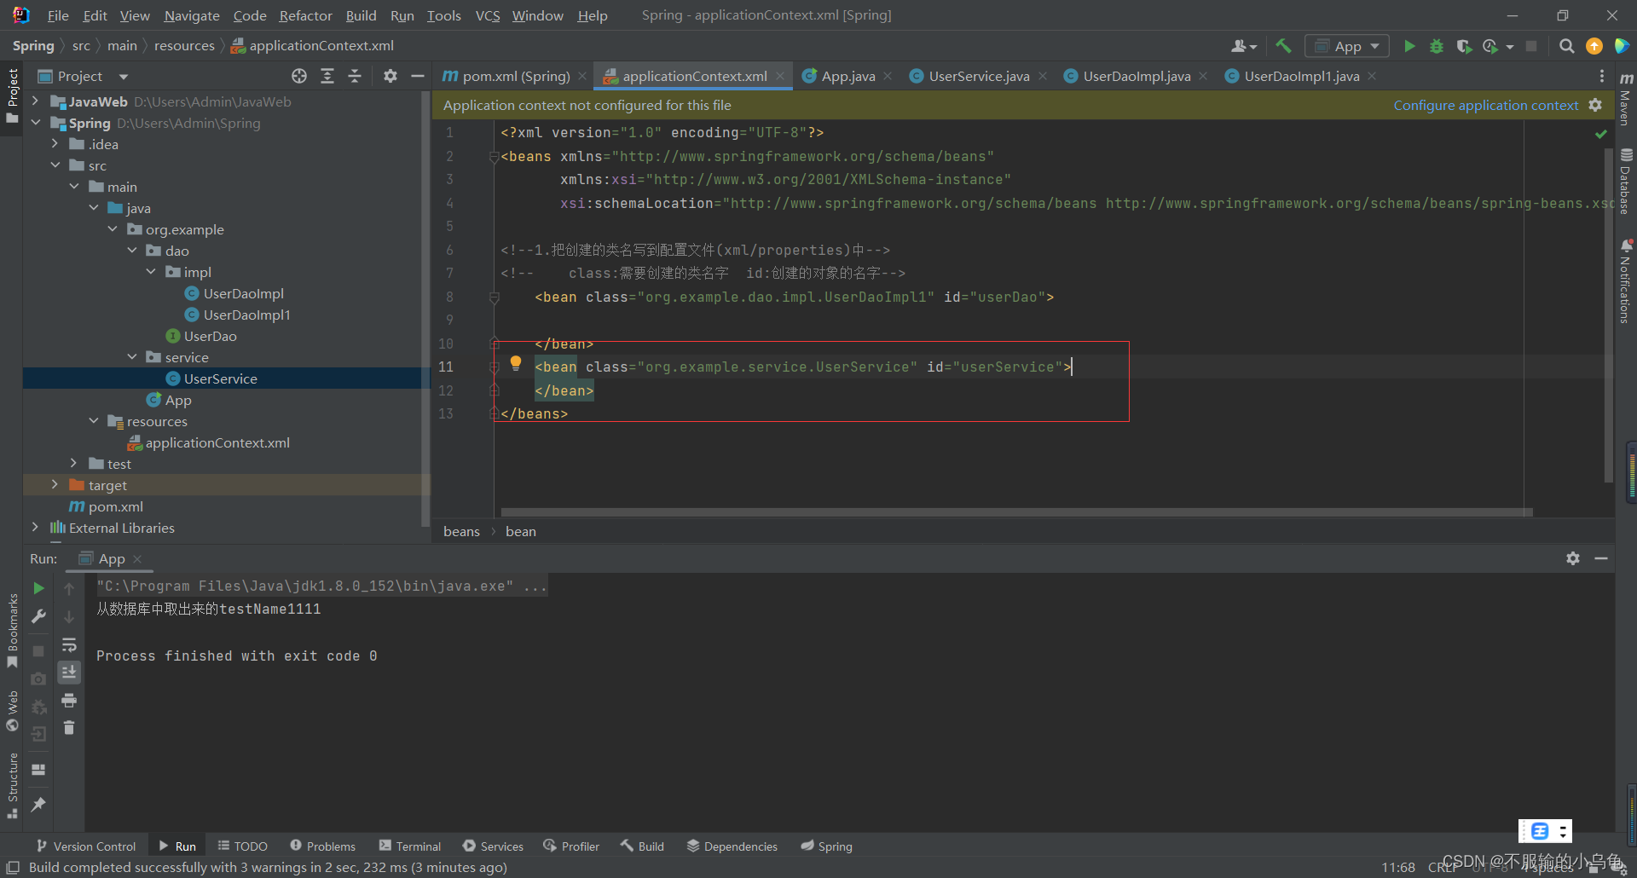Open the Problems tool window

(322, 846)
